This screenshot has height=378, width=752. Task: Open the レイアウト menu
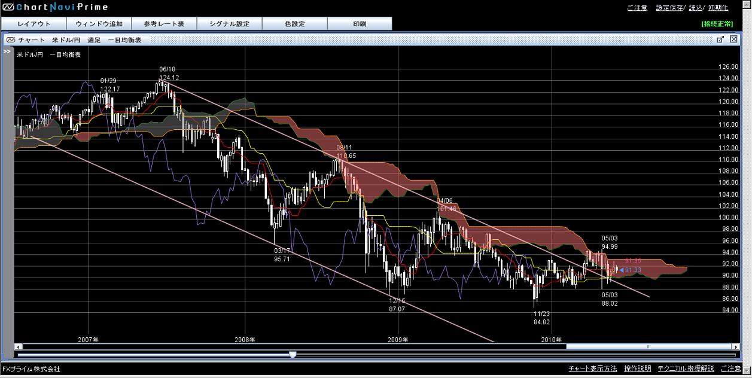pyautogui.click(x=34, y=24)
